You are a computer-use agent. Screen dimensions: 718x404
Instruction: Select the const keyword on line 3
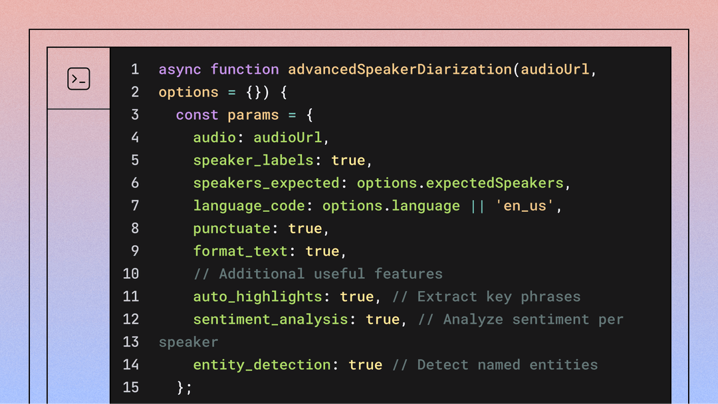197,114
